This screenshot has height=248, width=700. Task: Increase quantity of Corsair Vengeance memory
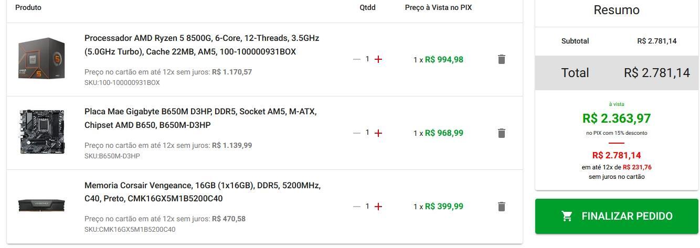click(x=378, y=206)
